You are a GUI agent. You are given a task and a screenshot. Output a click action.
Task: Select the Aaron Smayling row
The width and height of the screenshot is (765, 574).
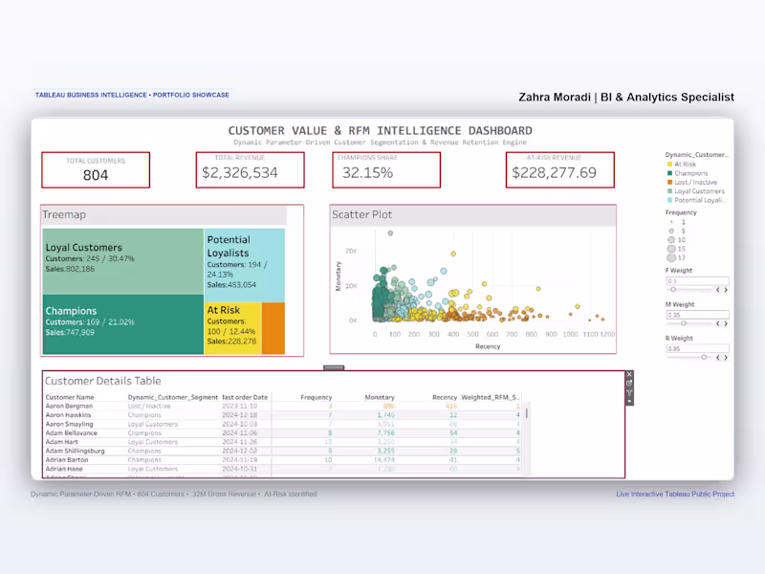(x=283, y=424)
